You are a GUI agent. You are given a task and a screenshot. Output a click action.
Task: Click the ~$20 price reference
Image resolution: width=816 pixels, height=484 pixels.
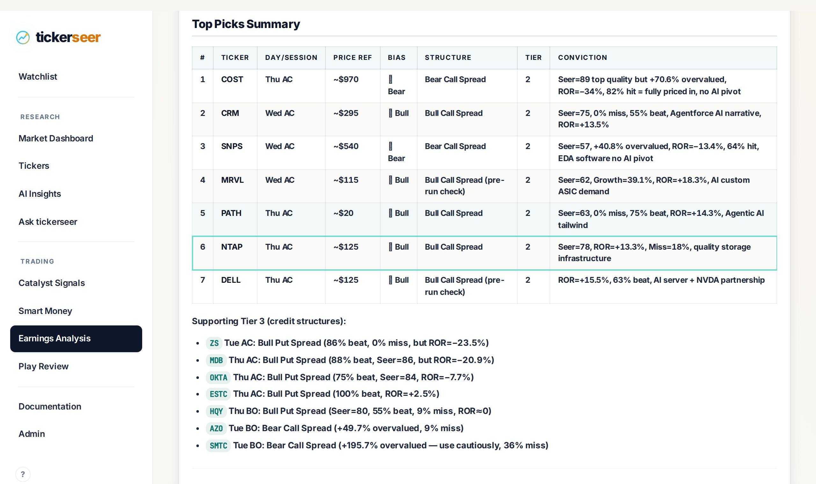(343, 213)
